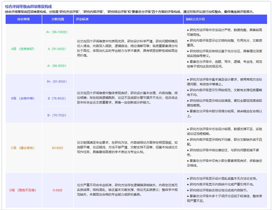This screenshot has width=272, height=210.
Task: Select the 指标公式介绍 column header
Action: pos(196,19)
